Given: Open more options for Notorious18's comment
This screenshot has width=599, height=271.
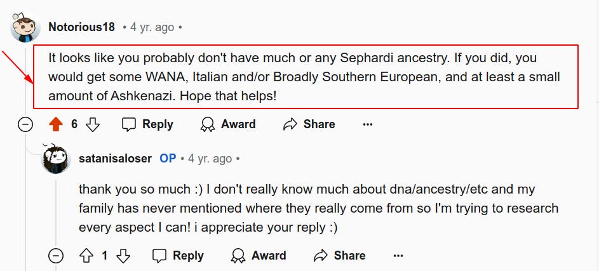Looking at the screenshot, I should coord(368,124).
